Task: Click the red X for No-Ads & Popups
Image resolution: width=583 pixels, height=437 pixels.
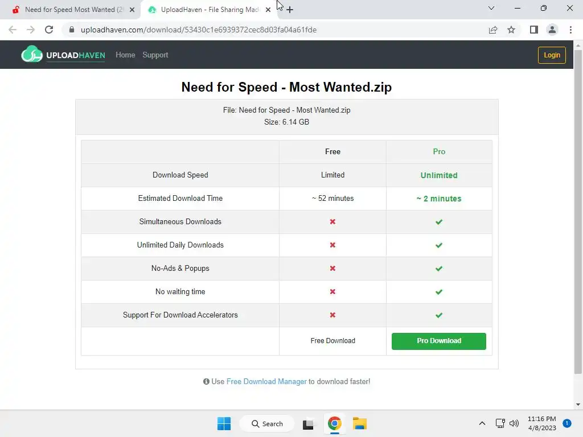Action: pyautogui.click(x=332, y=269)
